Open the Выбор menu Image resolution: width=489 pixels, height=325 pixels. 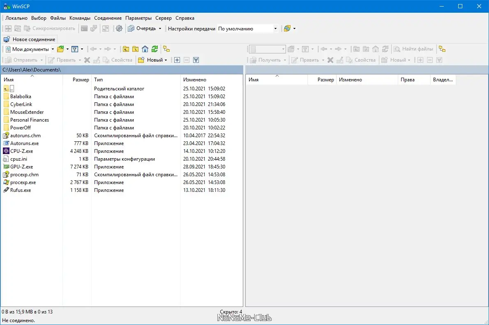39,18
